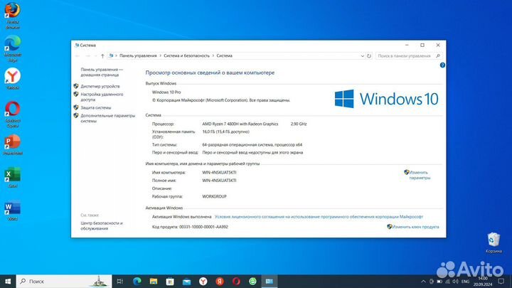Open 'Панель управления — домашняя страница' link
The image size is (512, 288).
pyautogui.click(x=102, y=72)
